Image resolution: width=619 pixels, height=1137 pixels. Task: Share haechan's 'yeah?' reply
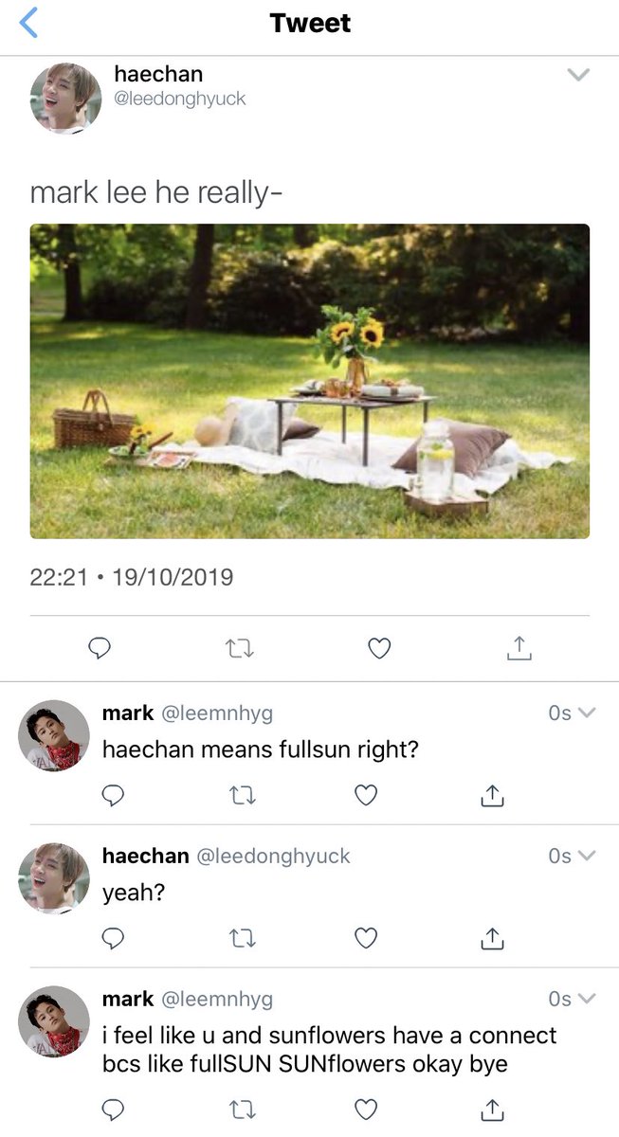pos(491,938)
